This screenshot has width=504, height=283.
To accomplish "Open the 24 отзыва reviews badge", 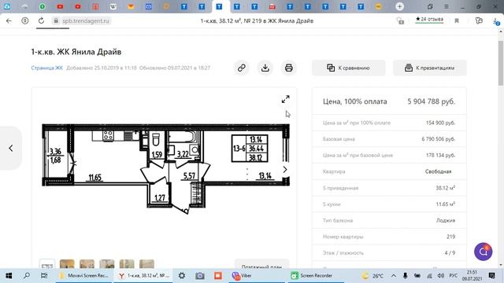I will click(x=429, y=20).
